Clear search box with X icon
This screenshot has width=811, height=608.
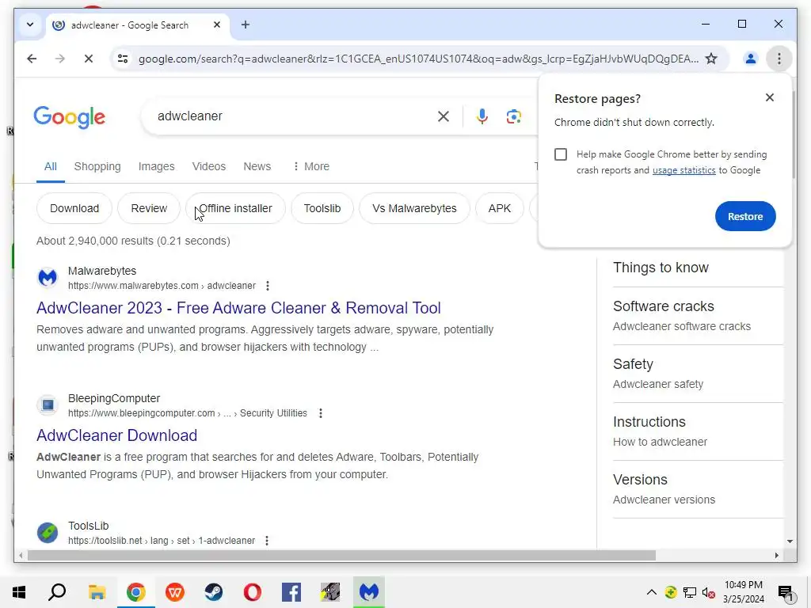(x=444, y=116)
